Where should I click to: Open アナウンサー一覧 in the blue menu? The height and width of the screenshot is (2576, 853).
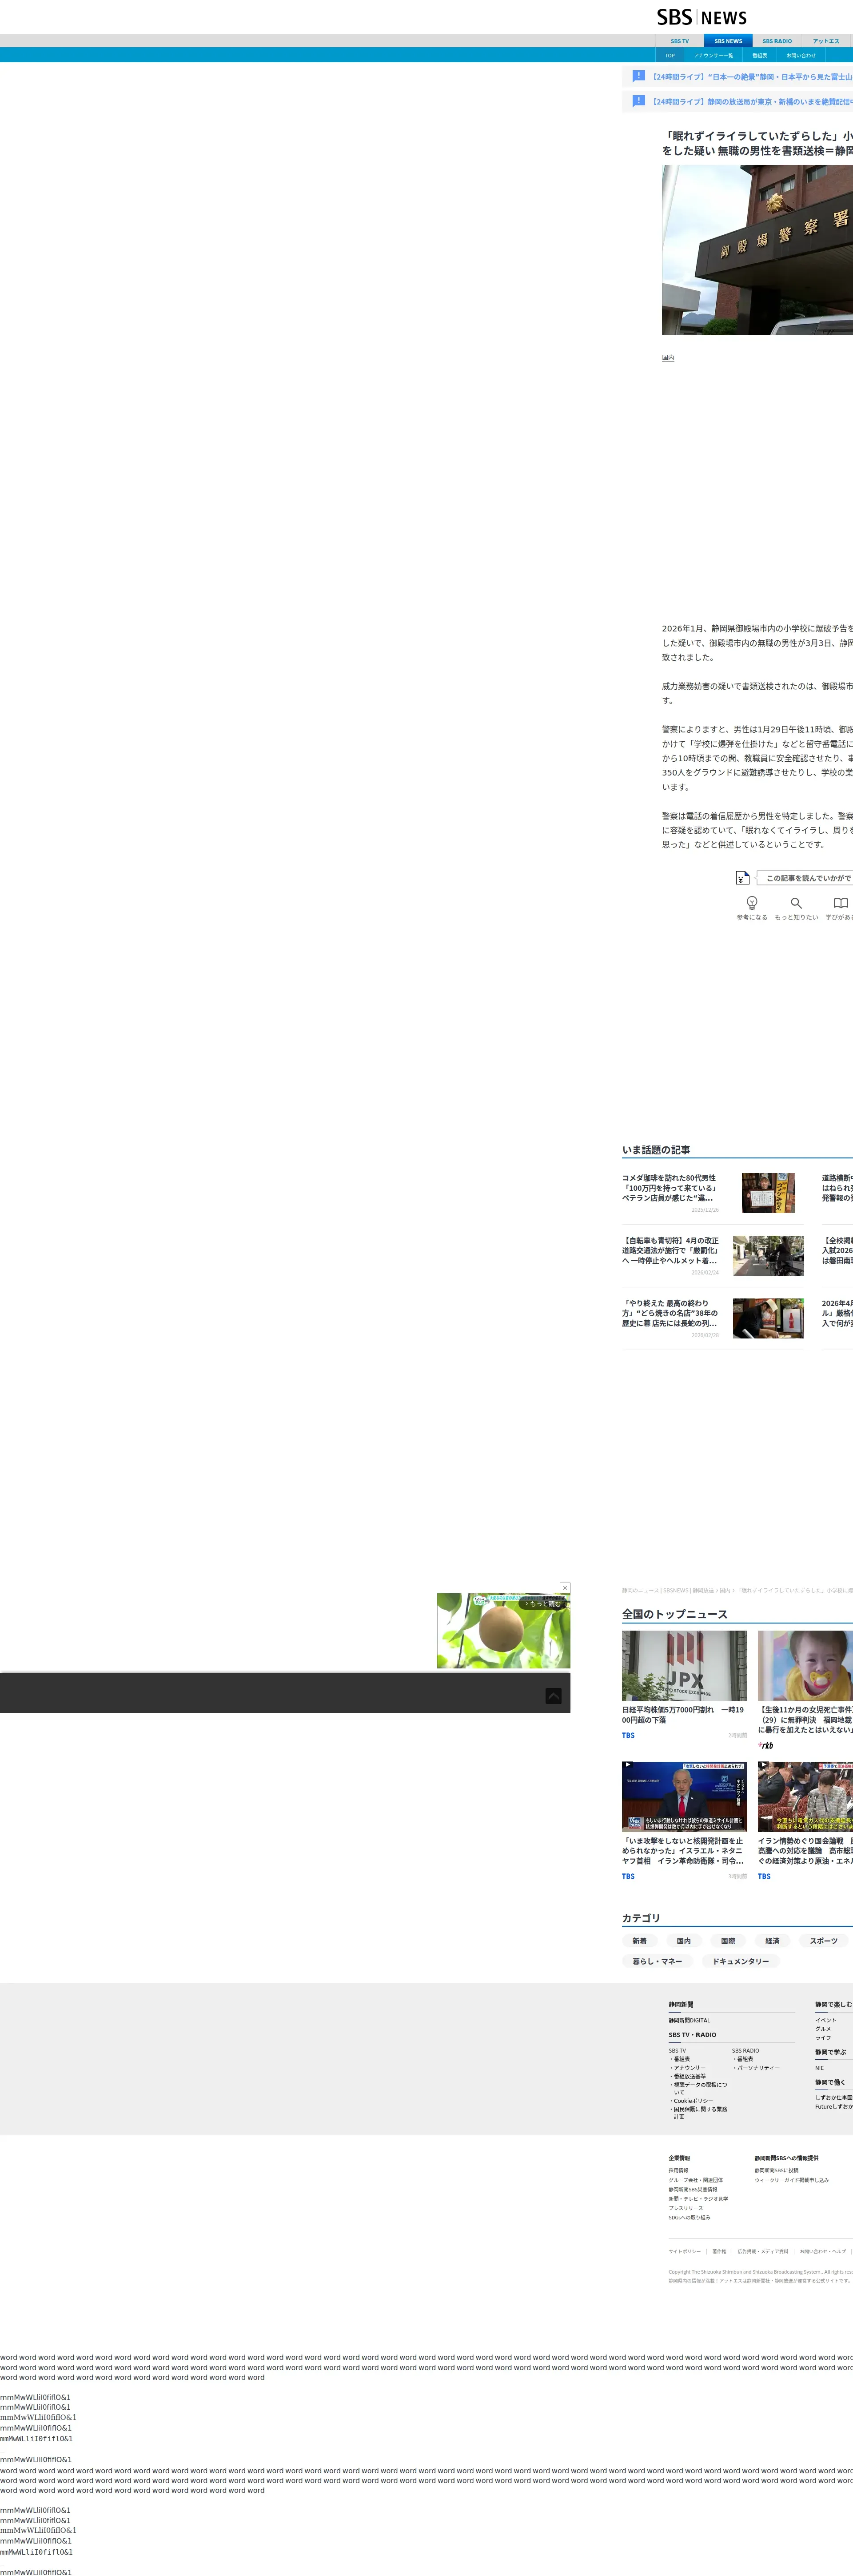(713, 55)
